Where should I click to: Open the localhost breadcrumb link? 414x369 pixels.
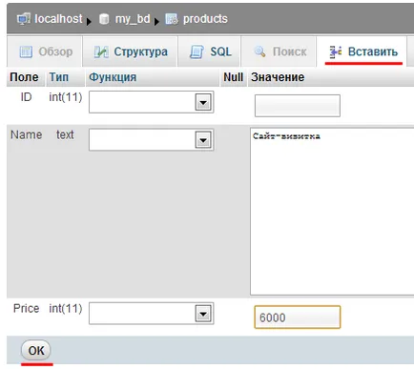58,19
